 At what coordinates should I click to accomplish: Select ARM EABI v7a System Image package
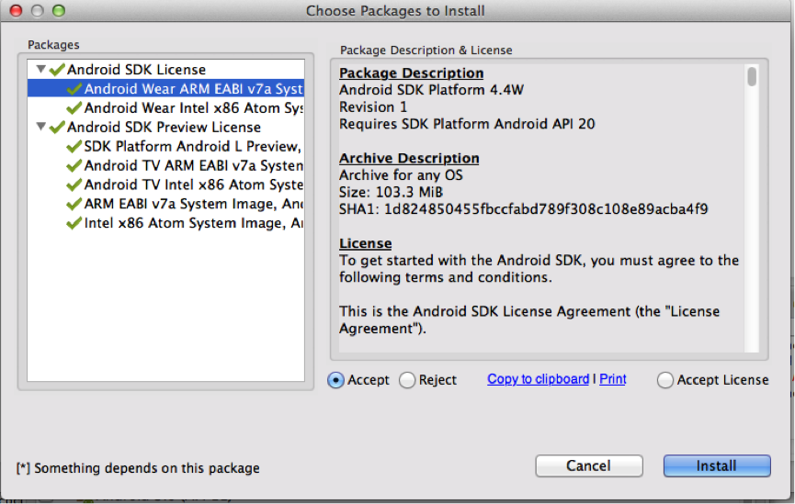[x=165, y=204]
